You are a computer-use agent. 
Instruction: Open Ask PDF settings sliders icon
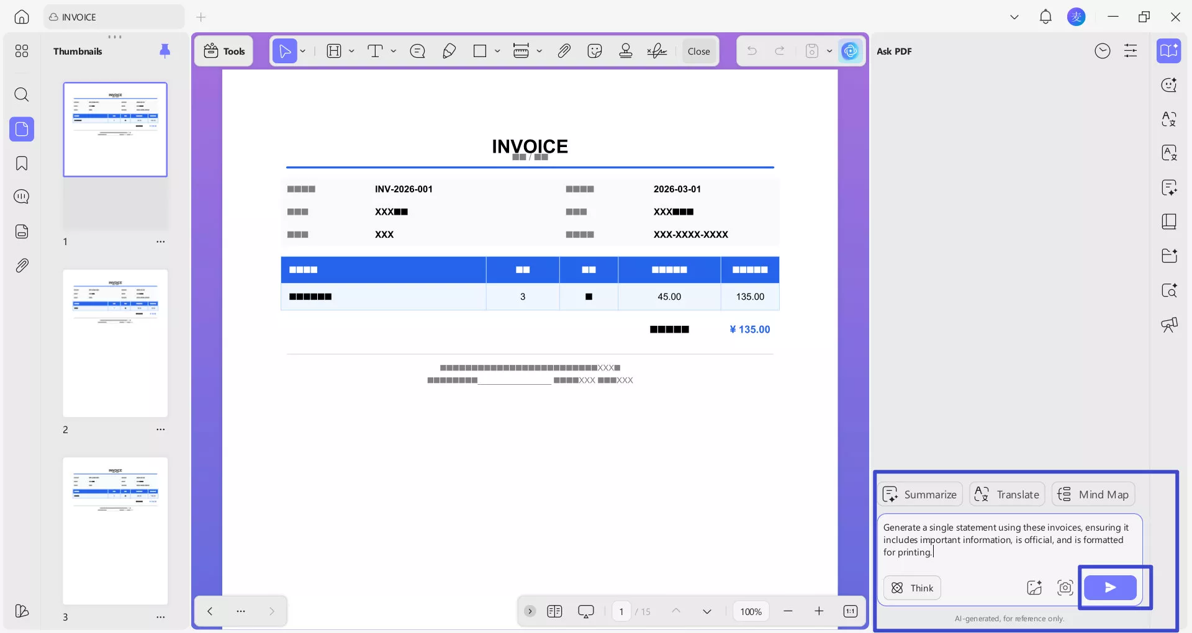1131,51
